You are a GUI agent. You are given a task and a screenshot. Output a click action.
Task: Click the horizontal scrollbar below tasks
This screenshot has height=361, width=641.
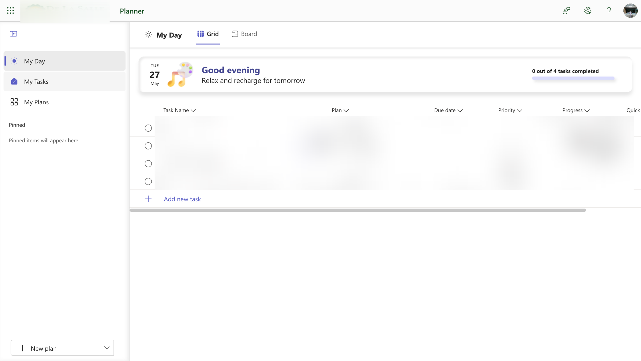tap(357, 210)
